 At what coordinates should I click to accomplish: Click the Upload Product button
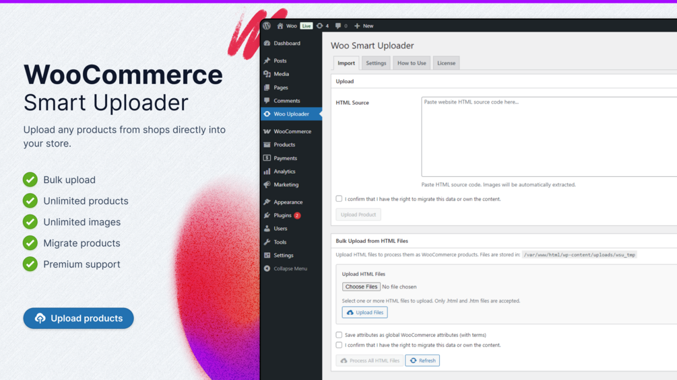[358, 215]
